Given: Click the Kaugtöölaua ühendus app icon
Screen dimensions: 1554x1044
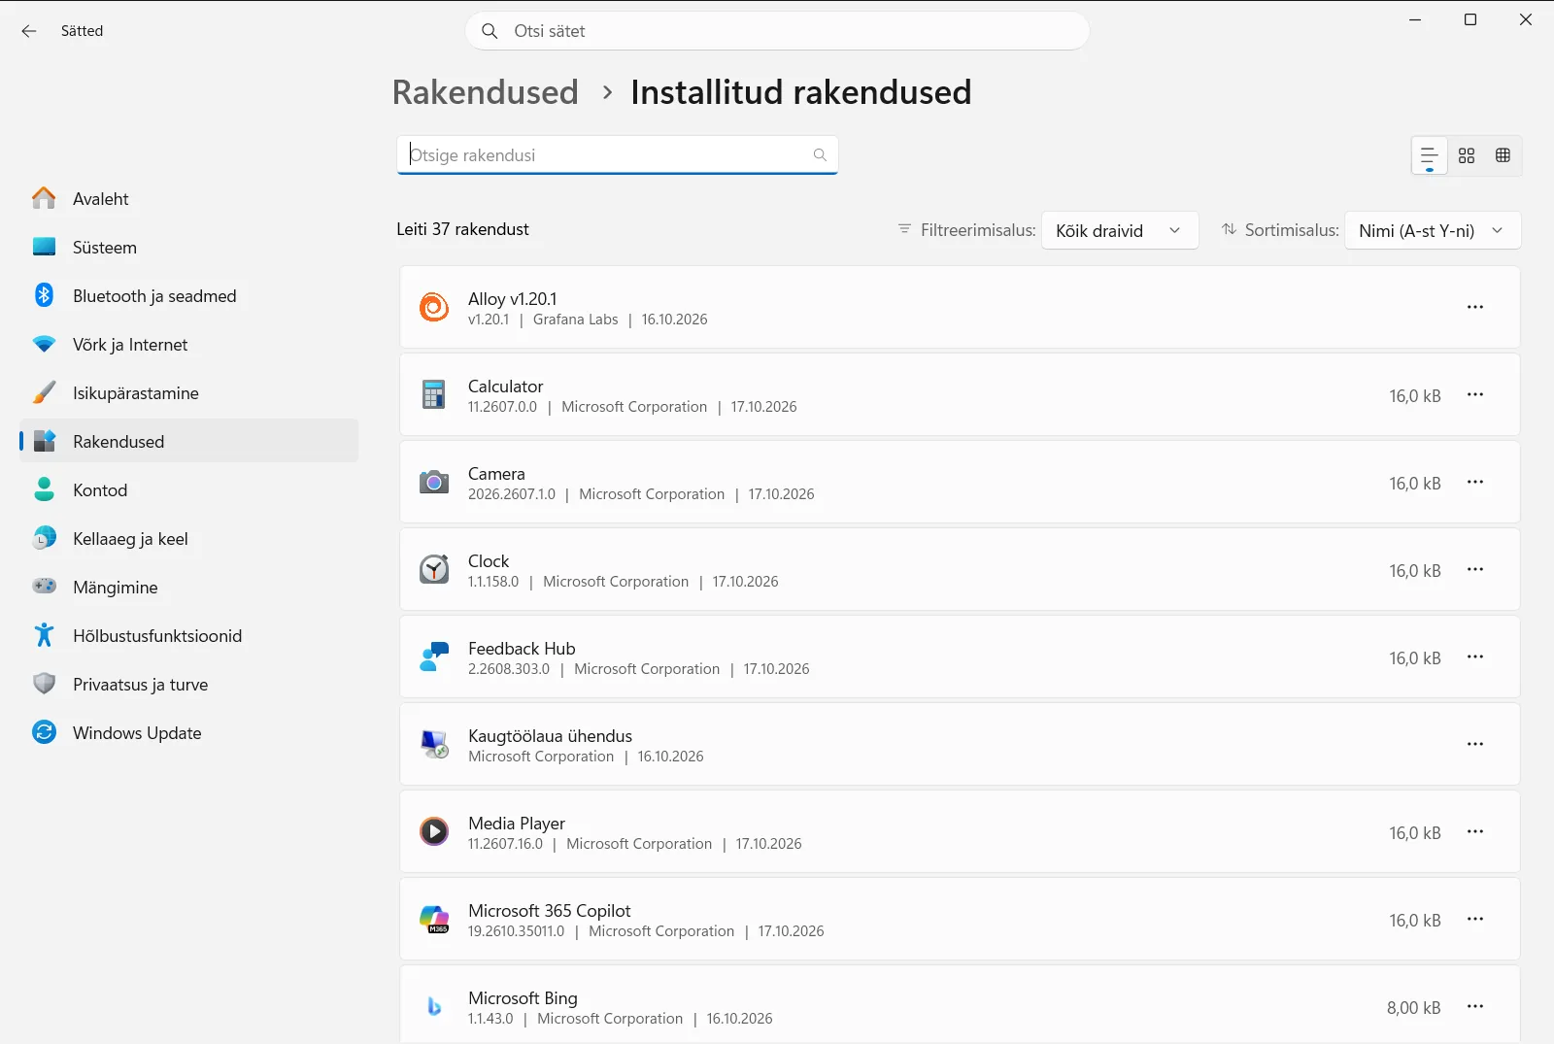Looking at the screenshot, I should [434, 744].
